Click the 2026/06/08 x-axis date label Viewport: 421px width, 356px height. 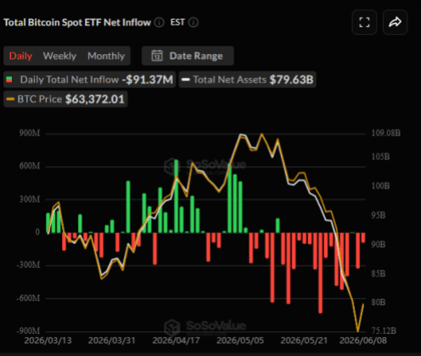click(363, 340)
